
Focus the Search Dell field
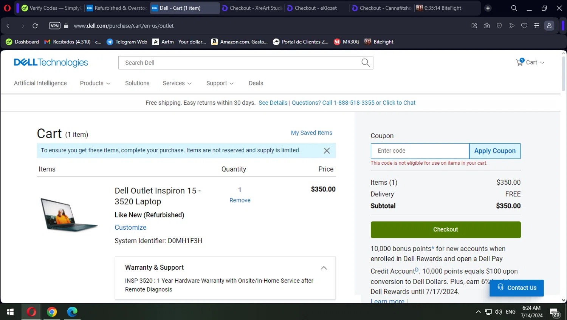click(240, 63)
